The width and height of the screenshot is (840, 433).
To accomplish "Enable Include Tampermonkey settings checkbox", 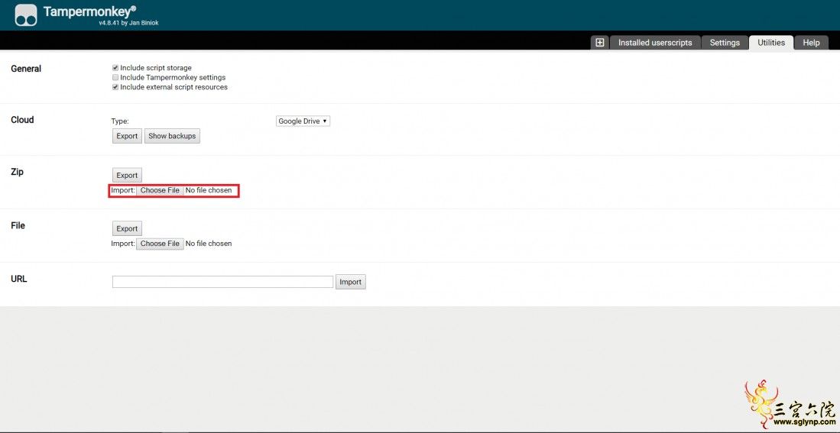I will [115, 78].
